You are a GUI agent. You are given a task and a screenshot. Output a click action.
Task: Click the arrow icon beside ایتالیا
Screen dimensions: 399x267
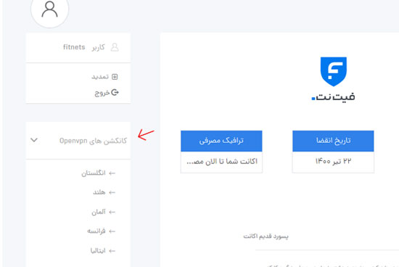point(112,251)
